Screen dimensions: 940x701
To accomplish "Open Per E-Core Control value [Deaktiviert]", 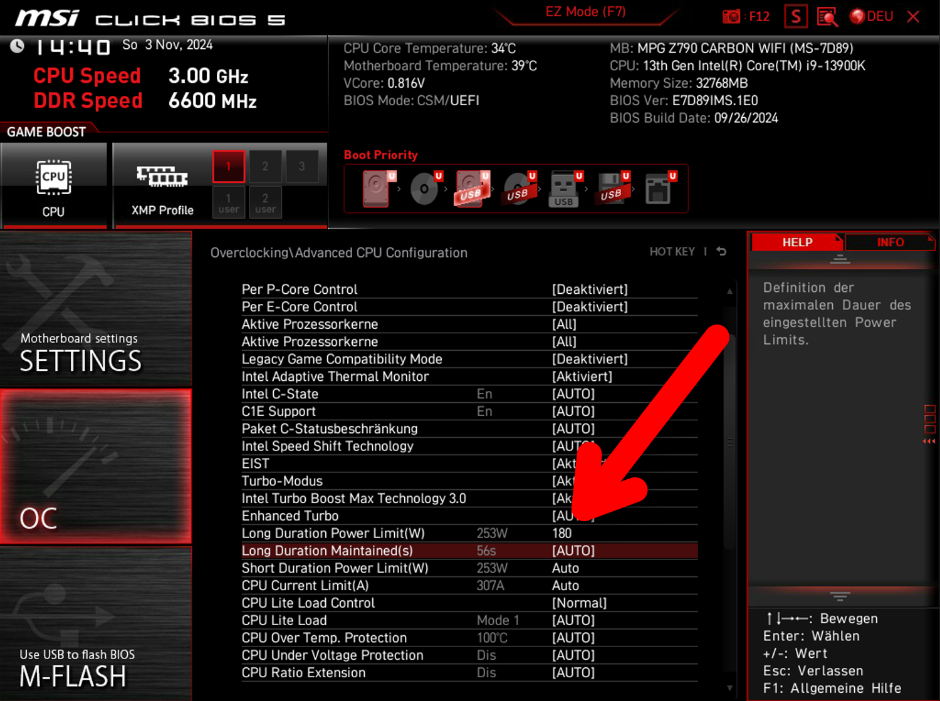I will pyautogui.click(x=590, y=307).
